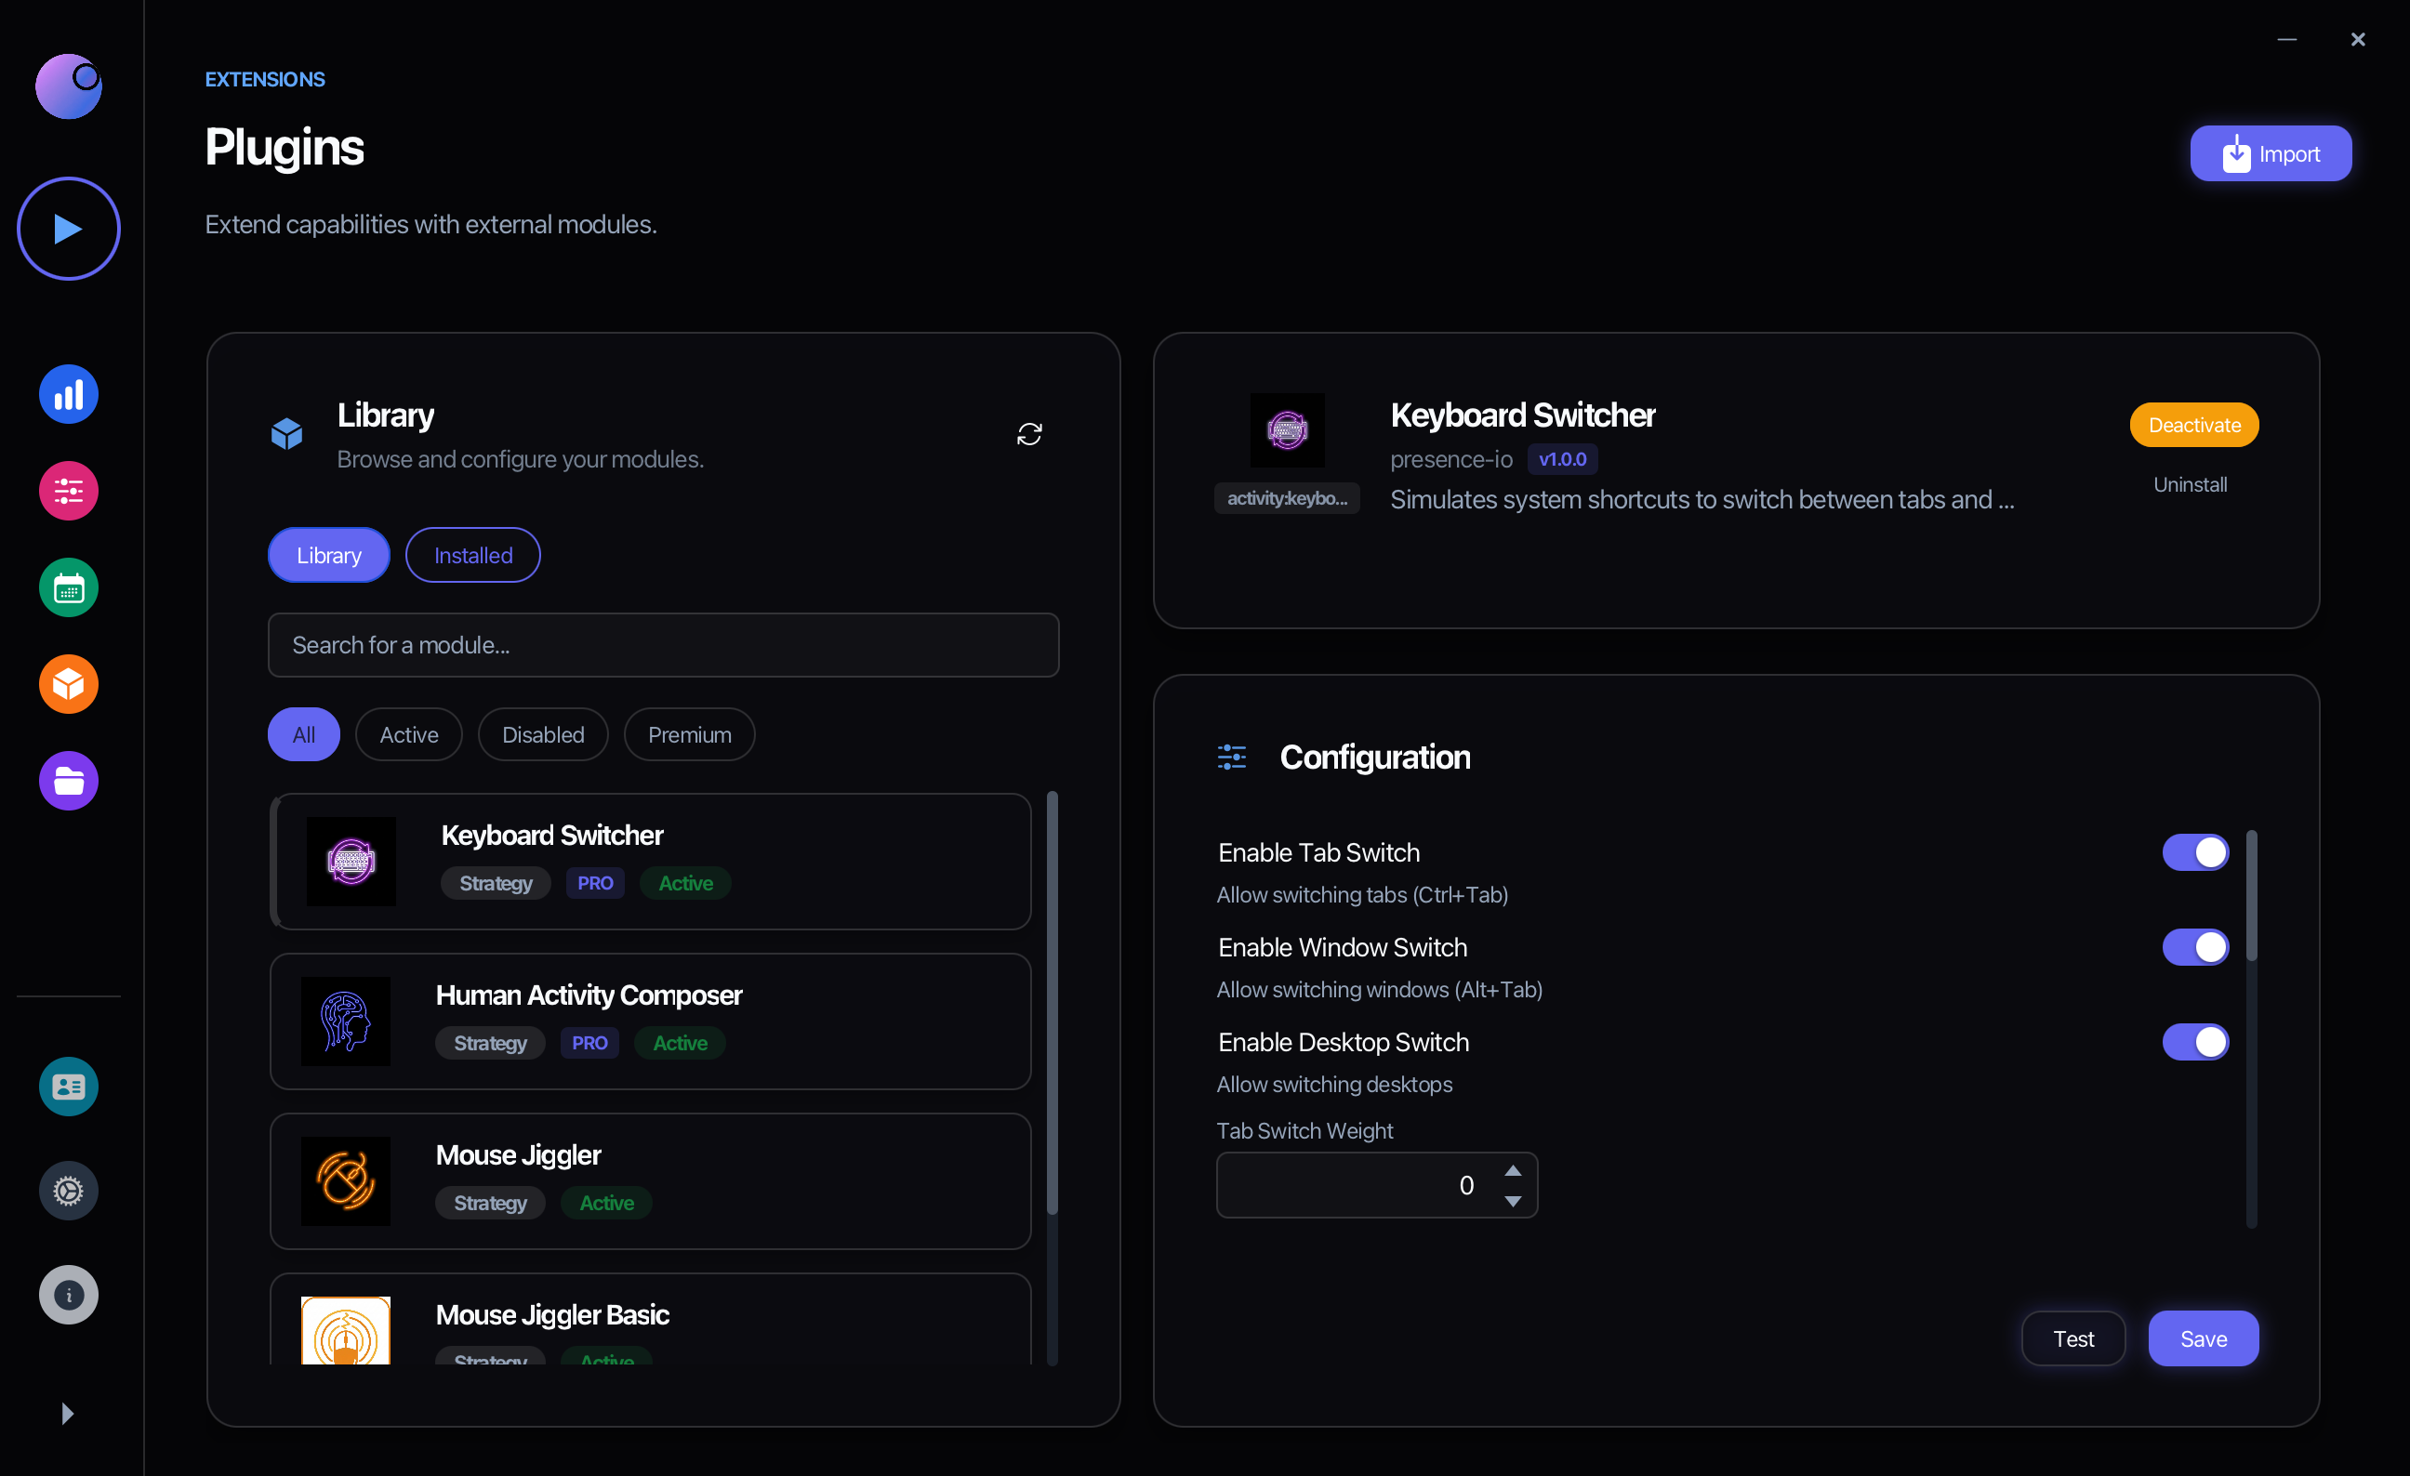The image size is (2410, 1476).
Task: Click the module search field
Action: [663, 645]
